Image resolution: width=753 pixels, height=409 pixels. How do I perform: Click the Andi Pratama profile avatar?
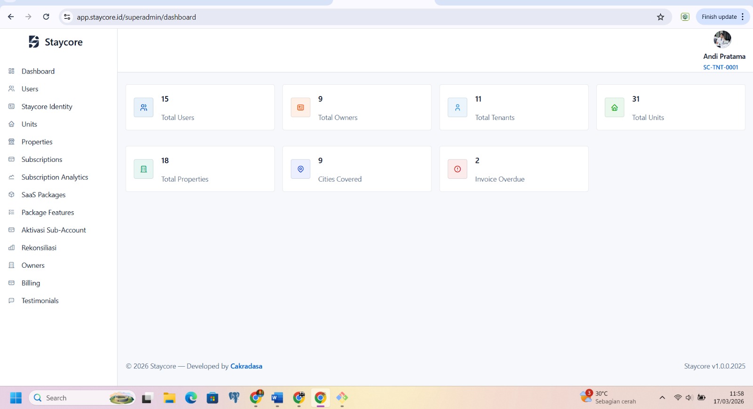722,40
